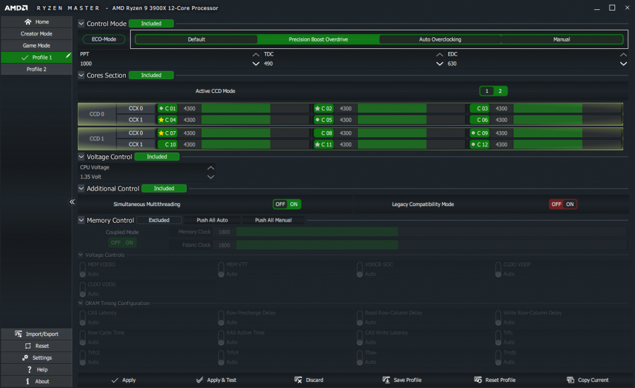
Task: Click the About info icon
Action: 27,381
